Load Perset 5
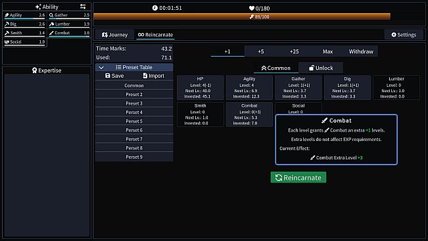 tap(134, 121)
